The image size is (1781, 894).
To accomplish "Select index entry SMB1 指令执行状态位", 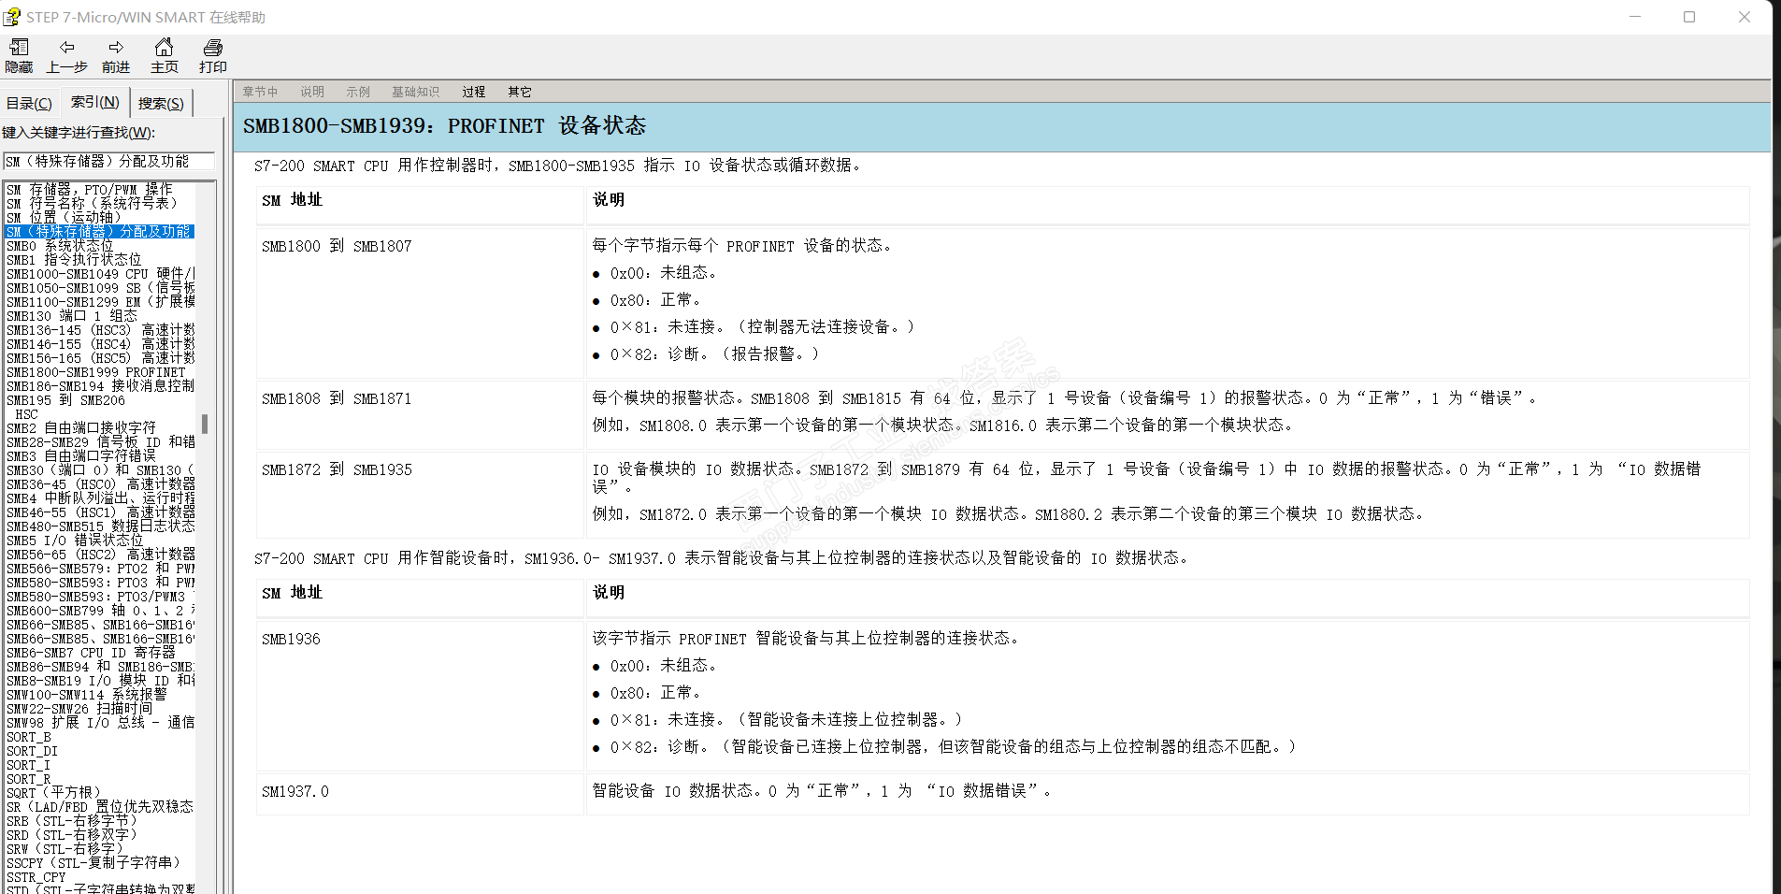I will [x=74, y=260].
